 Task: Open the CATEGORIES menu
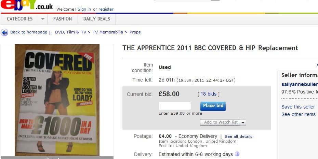click(20, 19)
